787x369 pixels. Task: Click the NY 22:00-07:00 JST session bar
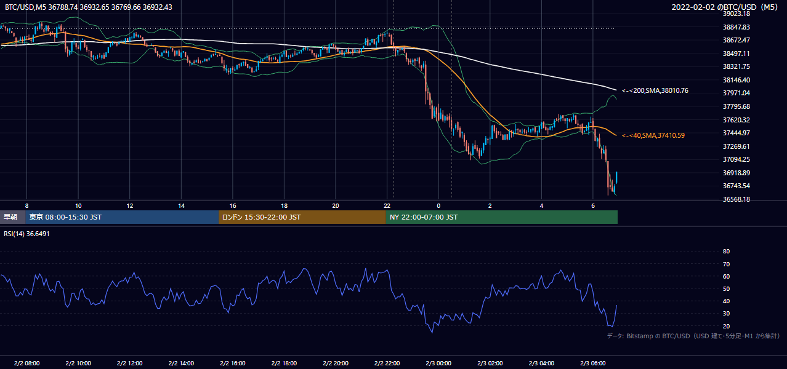(502, 217)
